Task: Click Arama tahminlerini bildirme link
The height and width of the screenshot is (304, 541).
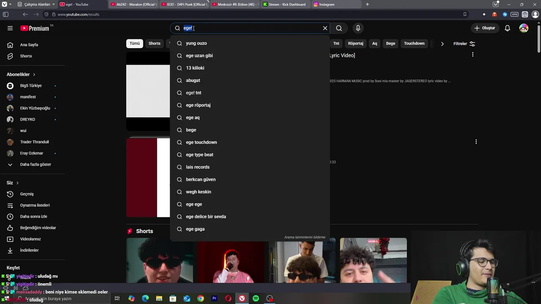Action: [x=305, y=237]
